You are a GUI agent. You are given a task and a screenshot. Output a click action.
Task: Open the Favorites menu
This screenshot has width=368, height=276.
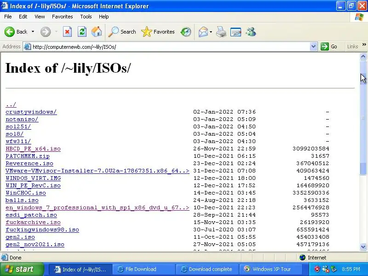click(x=63, y=17)
